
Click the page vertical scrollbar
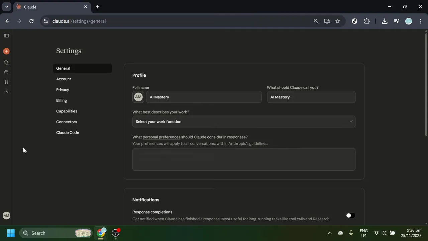click(426, 84)
